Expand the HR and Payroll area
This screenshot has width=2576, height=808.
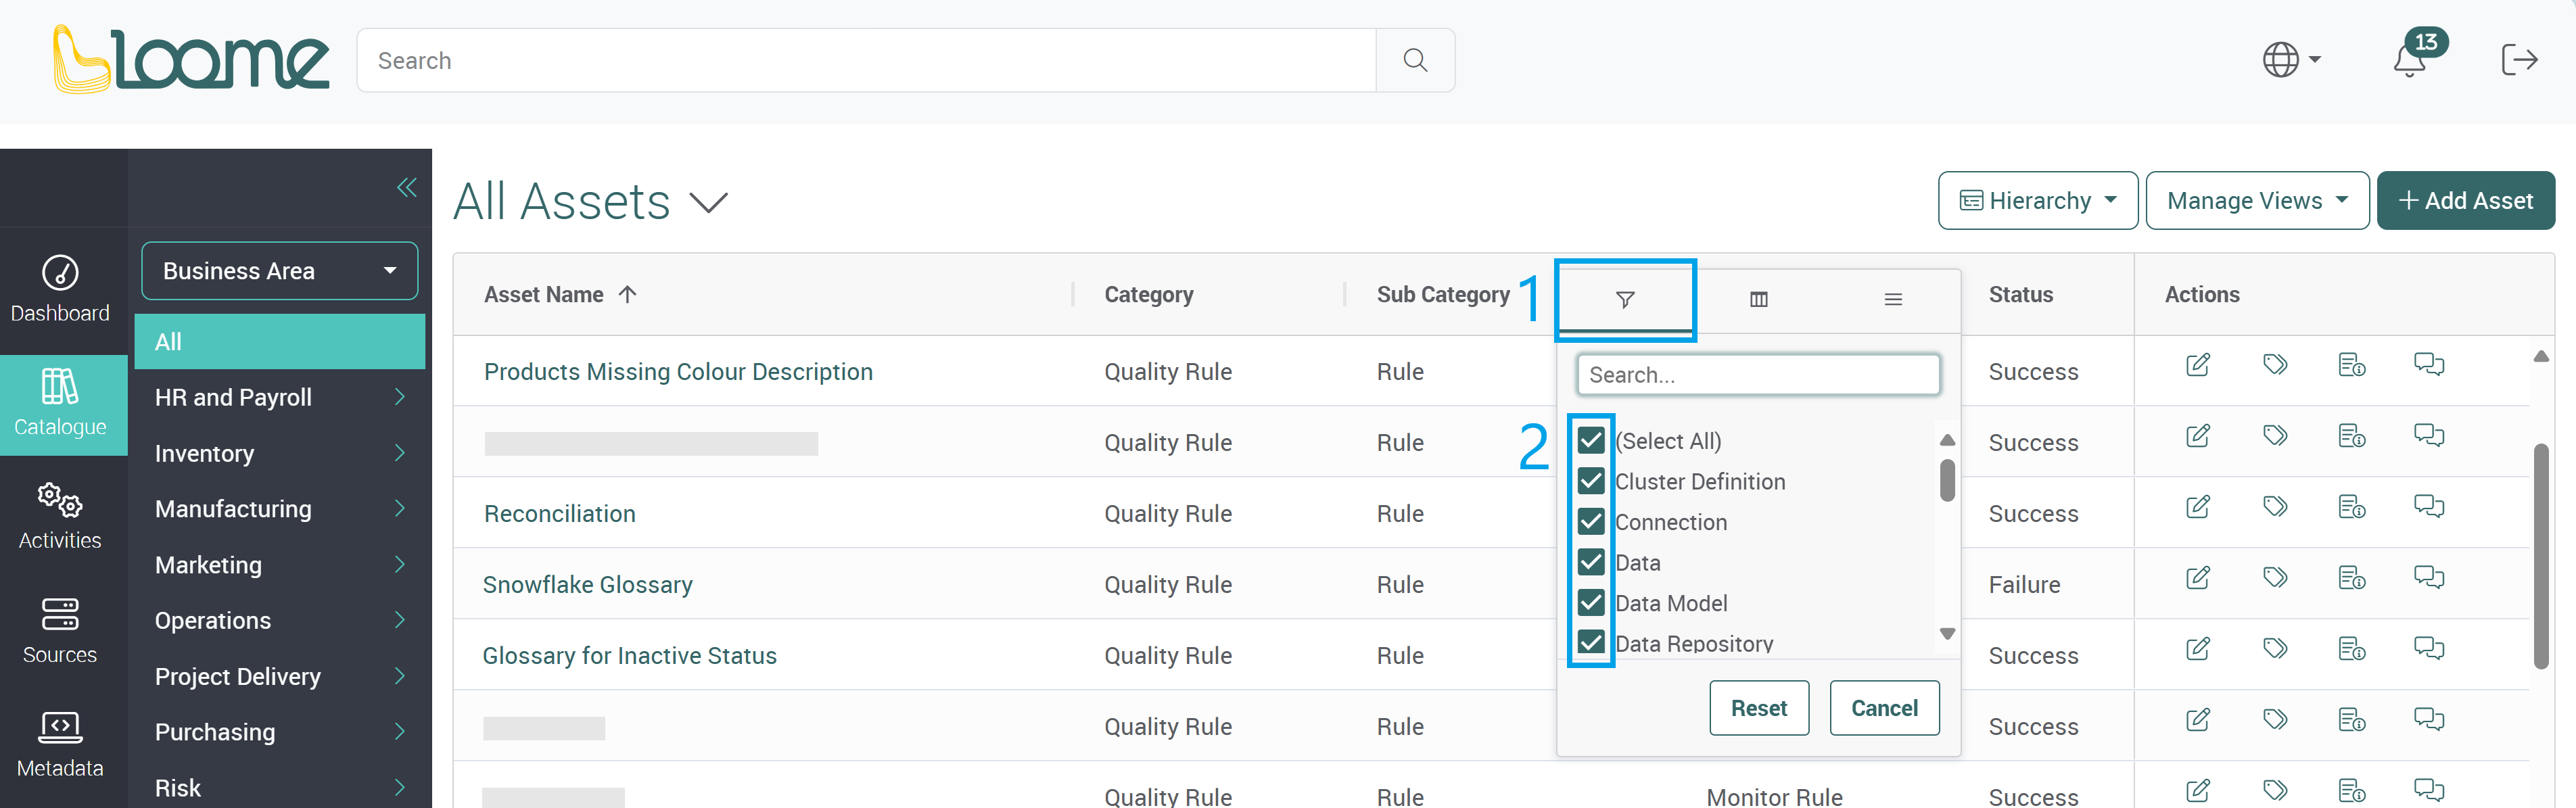[399, 397]
